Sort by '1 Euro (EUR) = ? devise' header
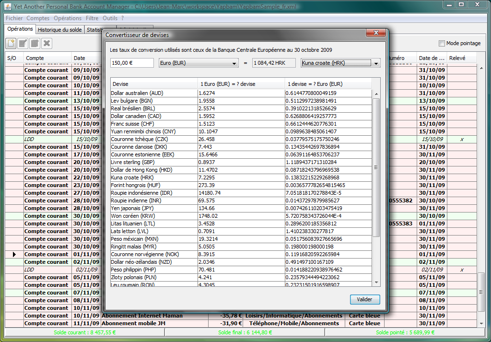Image resolution: width=491 pixels, height=342 pixels. [241, 84]
